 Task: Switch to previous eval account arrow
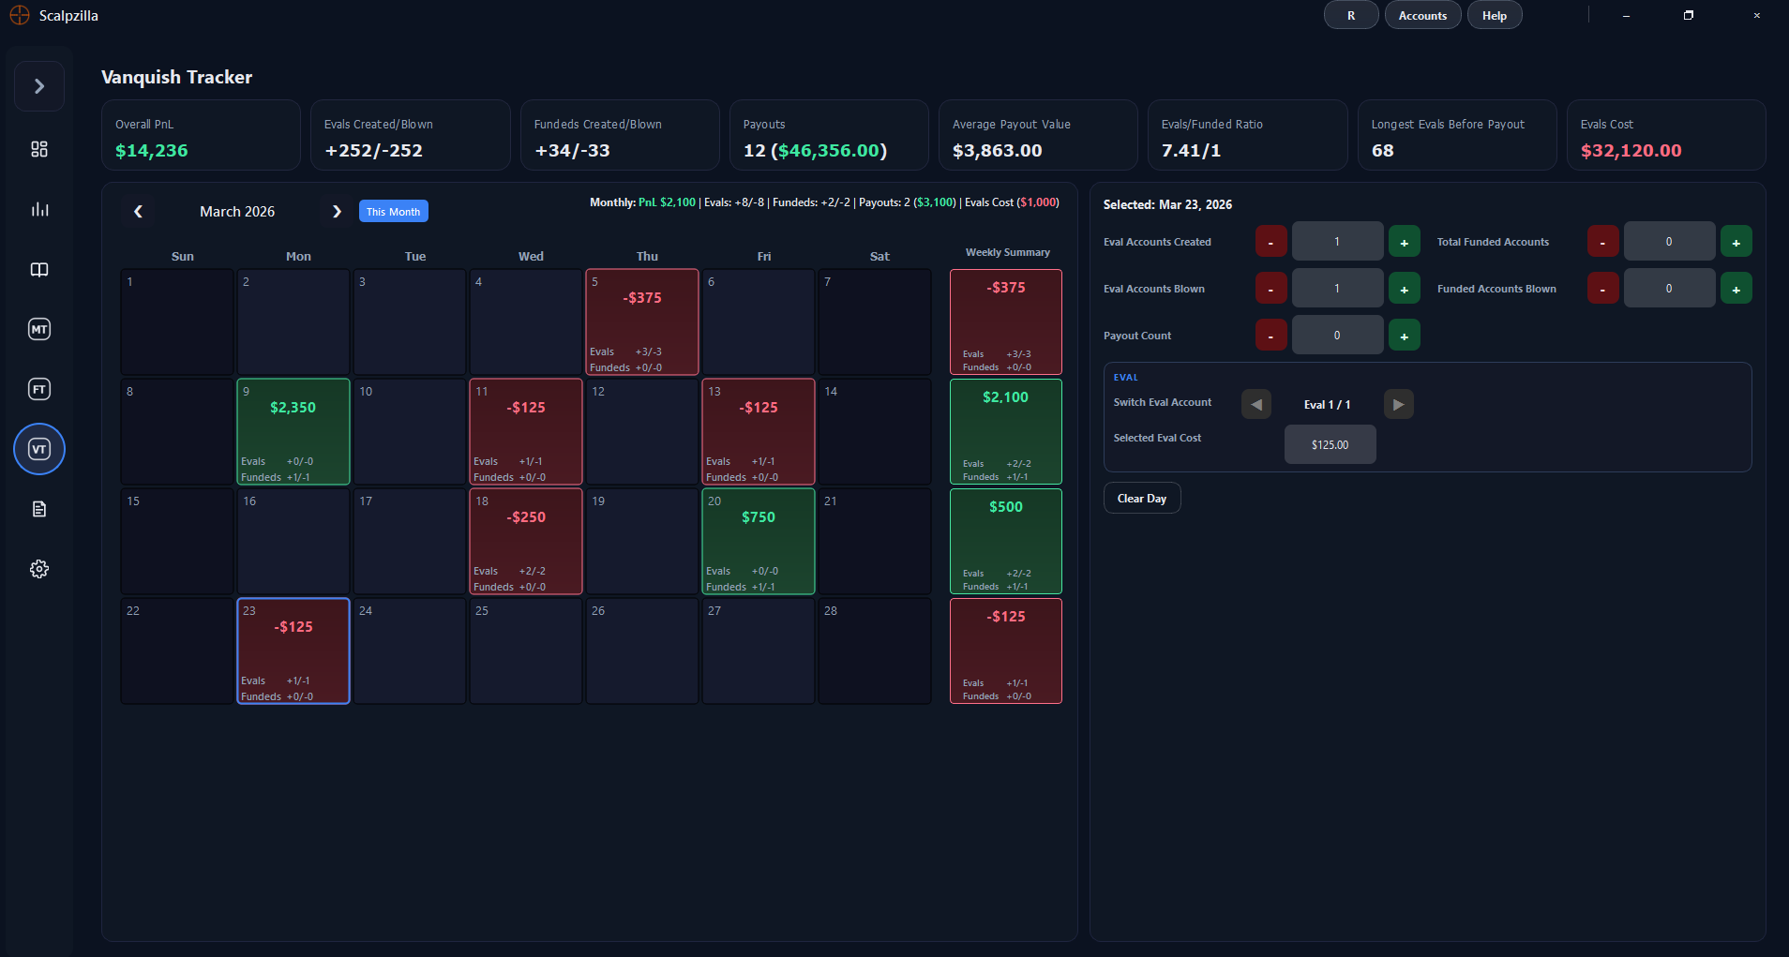pyautogui.click(x=1256, y=404)
